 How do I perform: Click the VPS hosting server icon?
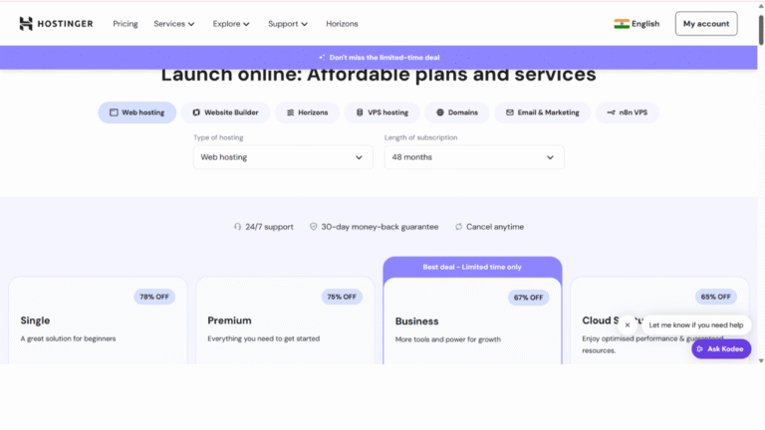point(360,112)
